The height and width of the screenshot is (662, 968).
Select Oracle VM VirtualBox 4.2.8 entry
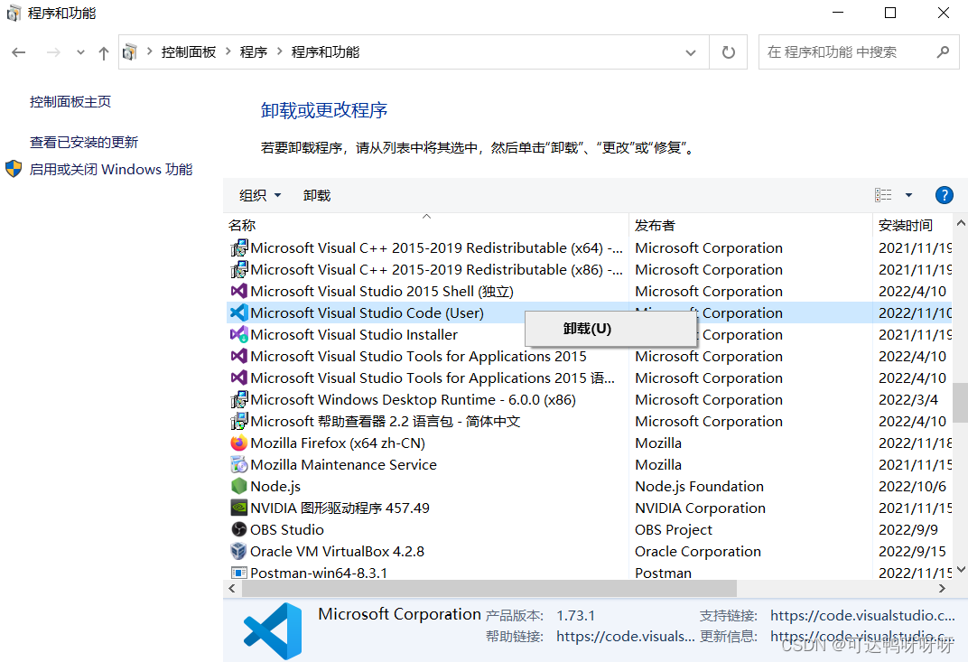click(x=337, y=551)
